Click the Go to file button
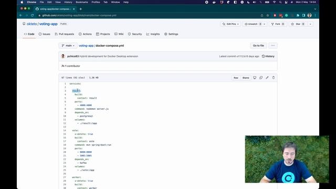This screenshot has width=336, height=189. pyautogui.click(x=258, y=46)
